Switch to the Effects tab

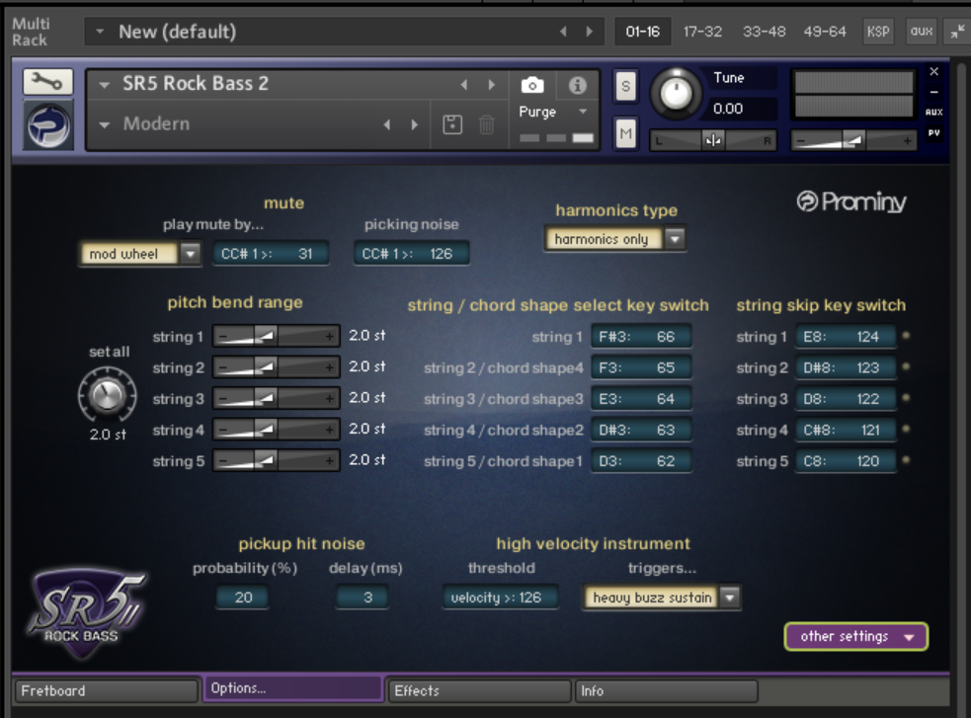tap(479, 690)
